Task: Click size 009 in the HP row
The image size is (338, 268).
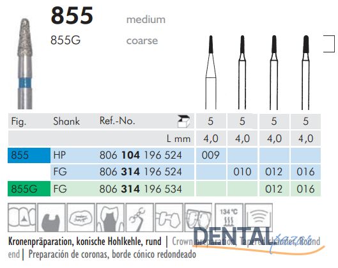Action: pyautogui.click(x=211, y=155)
